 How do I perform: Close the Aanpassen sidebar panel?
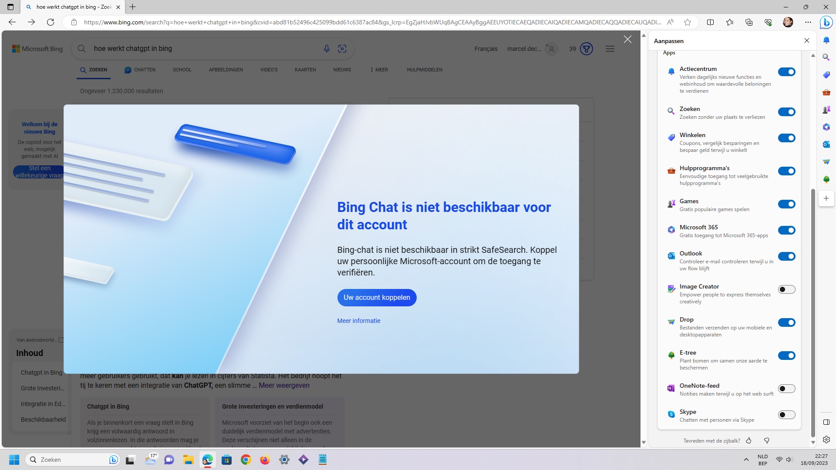(807, 40)
